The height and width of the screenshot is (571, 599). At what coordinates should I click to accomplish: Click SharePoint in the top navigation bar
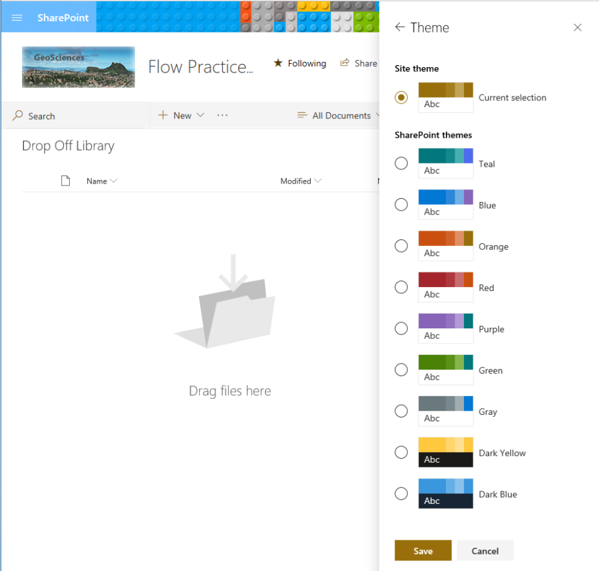coord(63,17)
